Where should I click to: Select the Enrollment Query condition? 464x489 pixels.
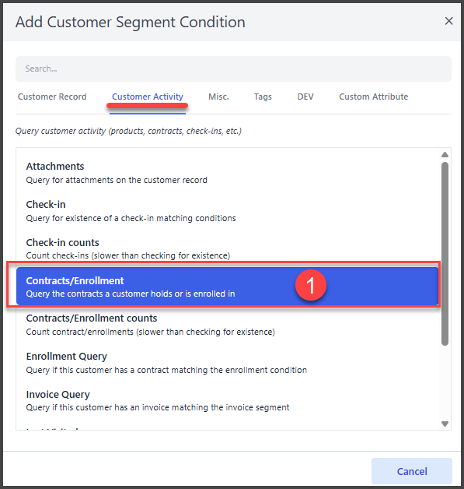pyautogui.click(x=228, y=363)
